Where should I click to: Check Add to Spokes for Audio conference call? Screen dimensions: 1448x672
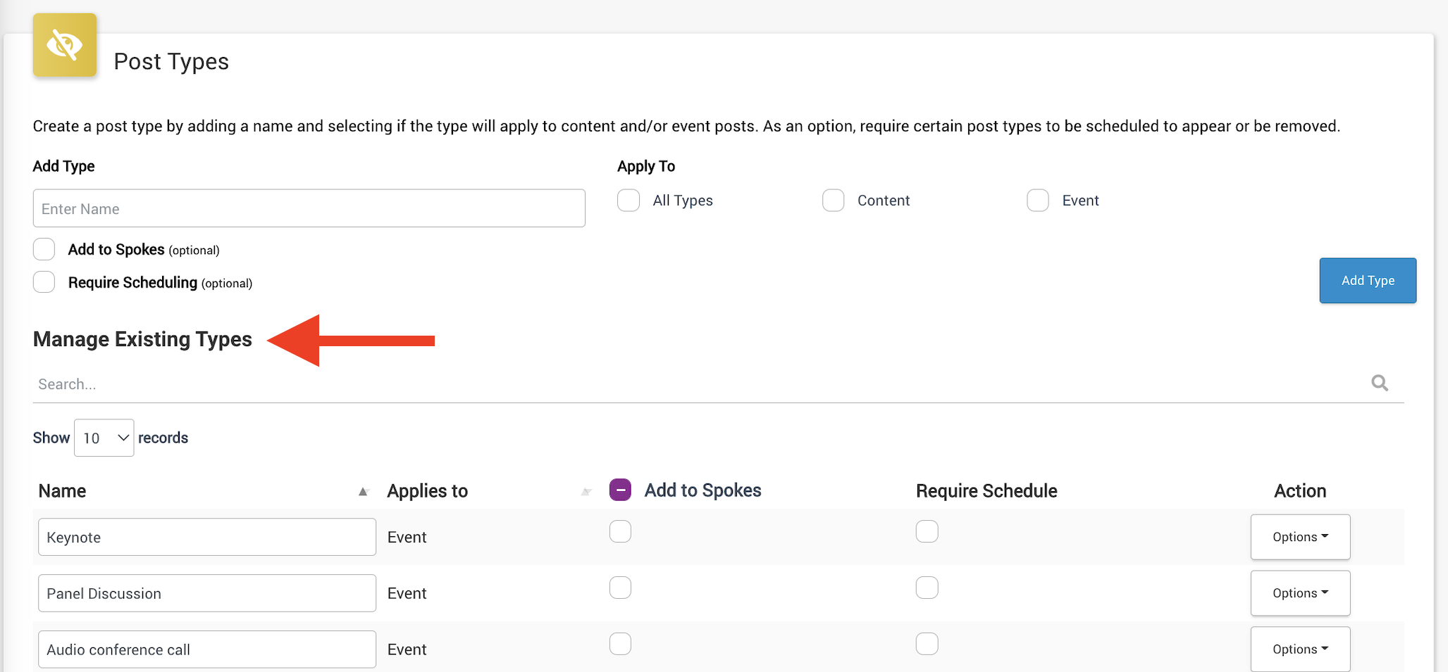coord(620,644)
